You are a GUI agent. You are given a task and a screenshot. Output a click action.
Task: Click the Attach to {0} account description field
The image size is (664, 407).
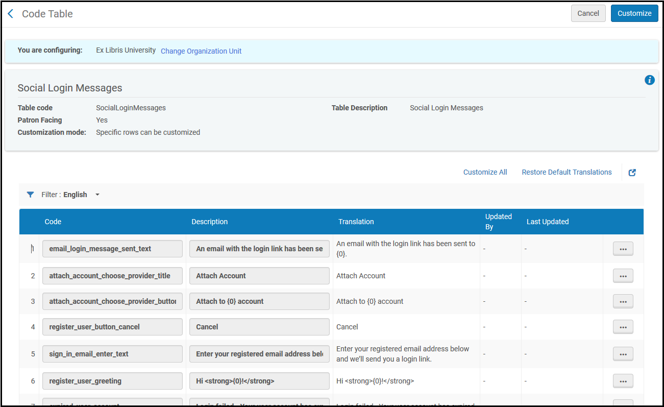pos(259,301)
